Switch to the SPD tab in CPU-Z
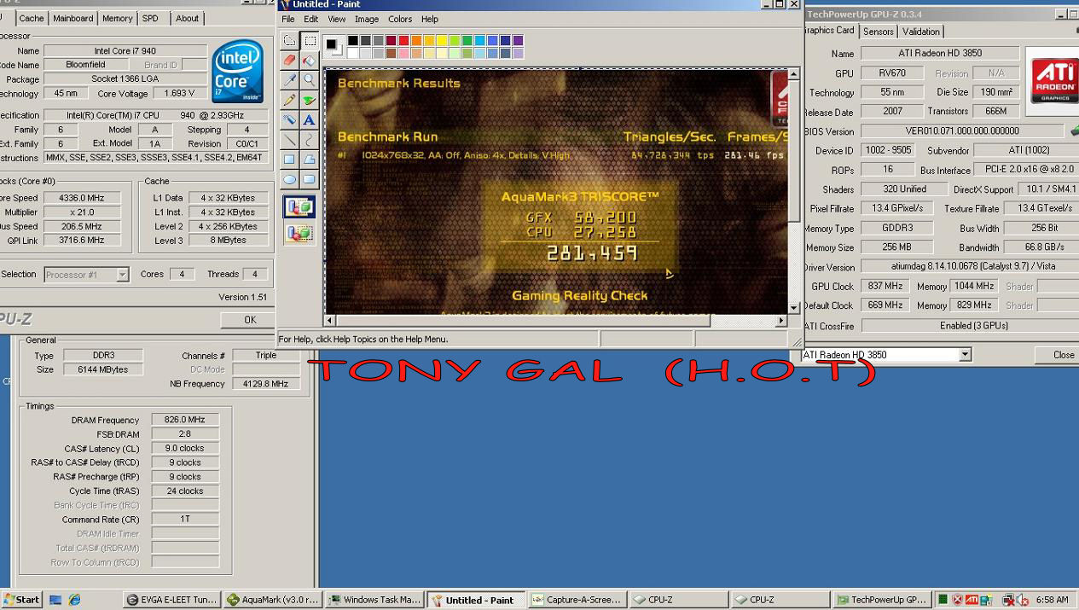This screenshot has width=1079, height=610. click(x=150, y=18)
